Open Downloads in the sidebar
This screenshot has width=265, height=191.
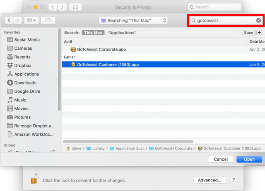click(x=22, y=83)
